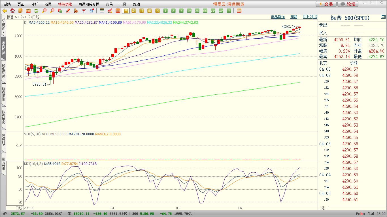Expand the 我的页面 side tab
This screenshot has height=217, width=387.
coord(3,26)
